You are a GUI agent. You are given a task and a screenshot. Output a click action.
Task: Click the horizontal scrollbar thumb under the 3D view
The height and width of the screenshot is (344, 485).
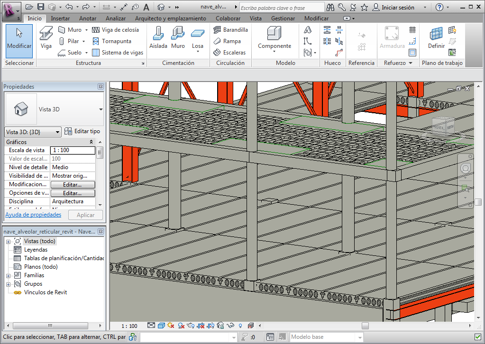tap(365, 326)
